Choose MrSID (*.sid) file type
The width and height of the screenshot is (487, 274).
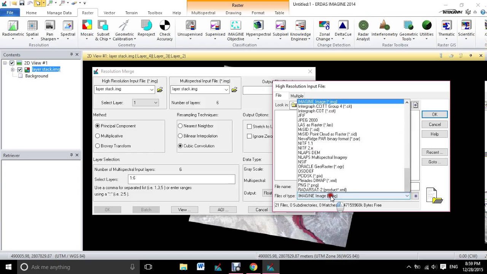[309, 129]
